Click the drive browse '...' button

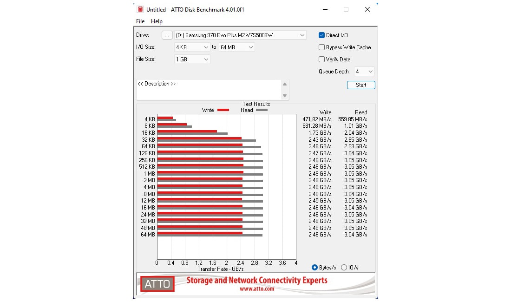click(167, 35)
